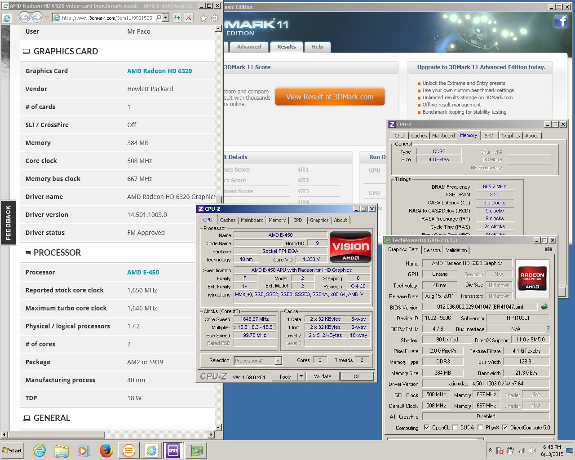
Task: Click the Validate button in CPU-Z
Action: pos(323,376)
